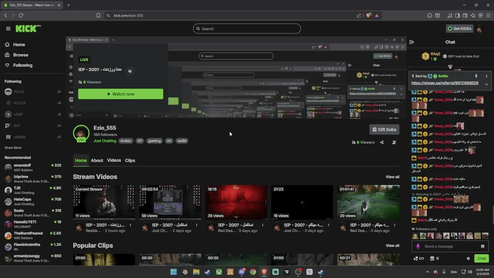This screenshot has width=494, height=278.
Task: Click the Gift Subs button
Action: [384, 129]
